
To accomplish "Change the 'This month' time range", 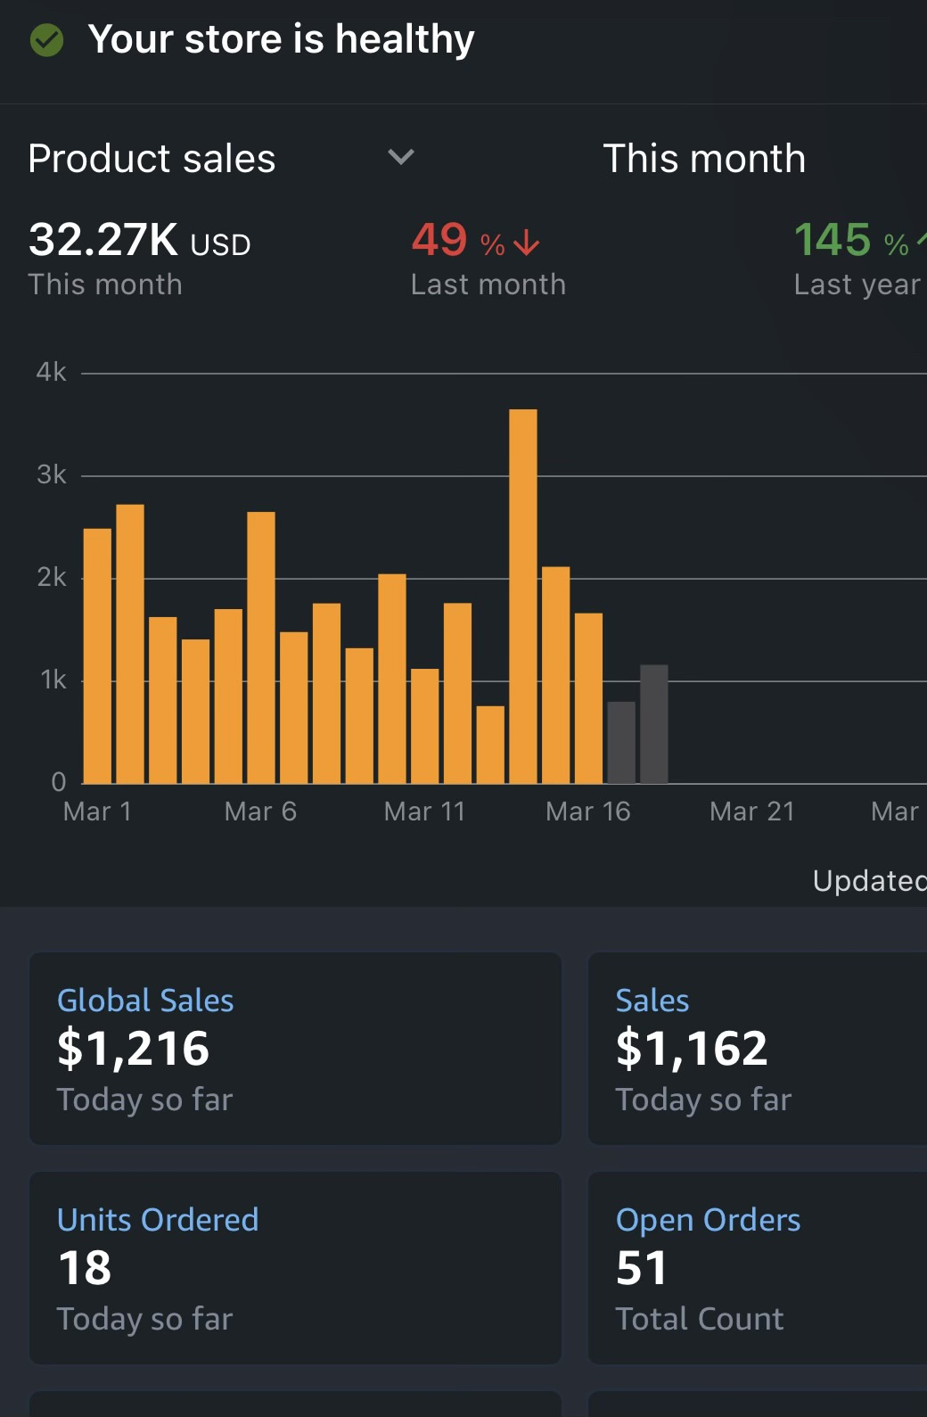I will pyautogui.click(x=704, y=159).
